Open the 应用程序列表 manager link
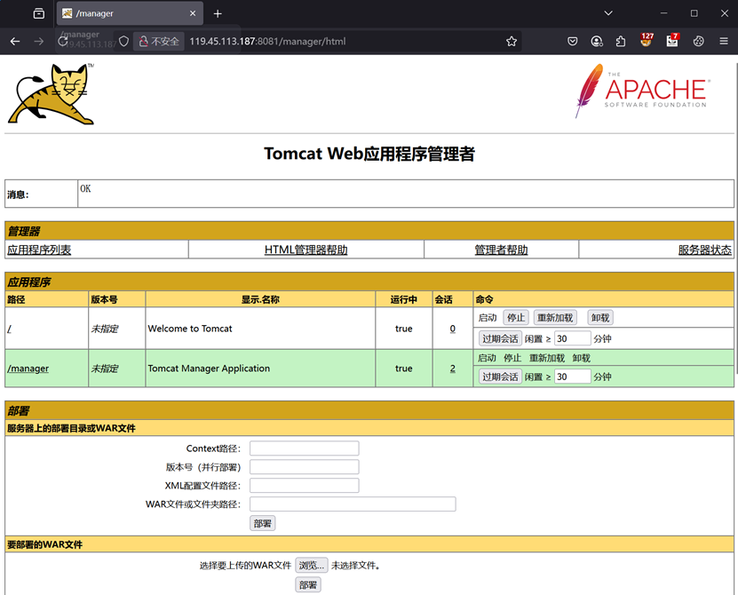The width and height of the screenshot is (738, 595). (x=39, y=250)
